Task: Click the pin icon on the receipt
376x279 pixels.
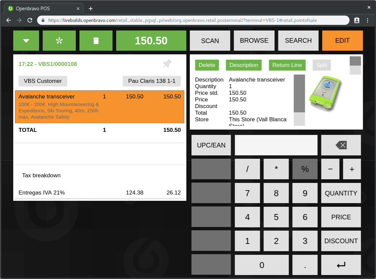Action: [167, 64]
